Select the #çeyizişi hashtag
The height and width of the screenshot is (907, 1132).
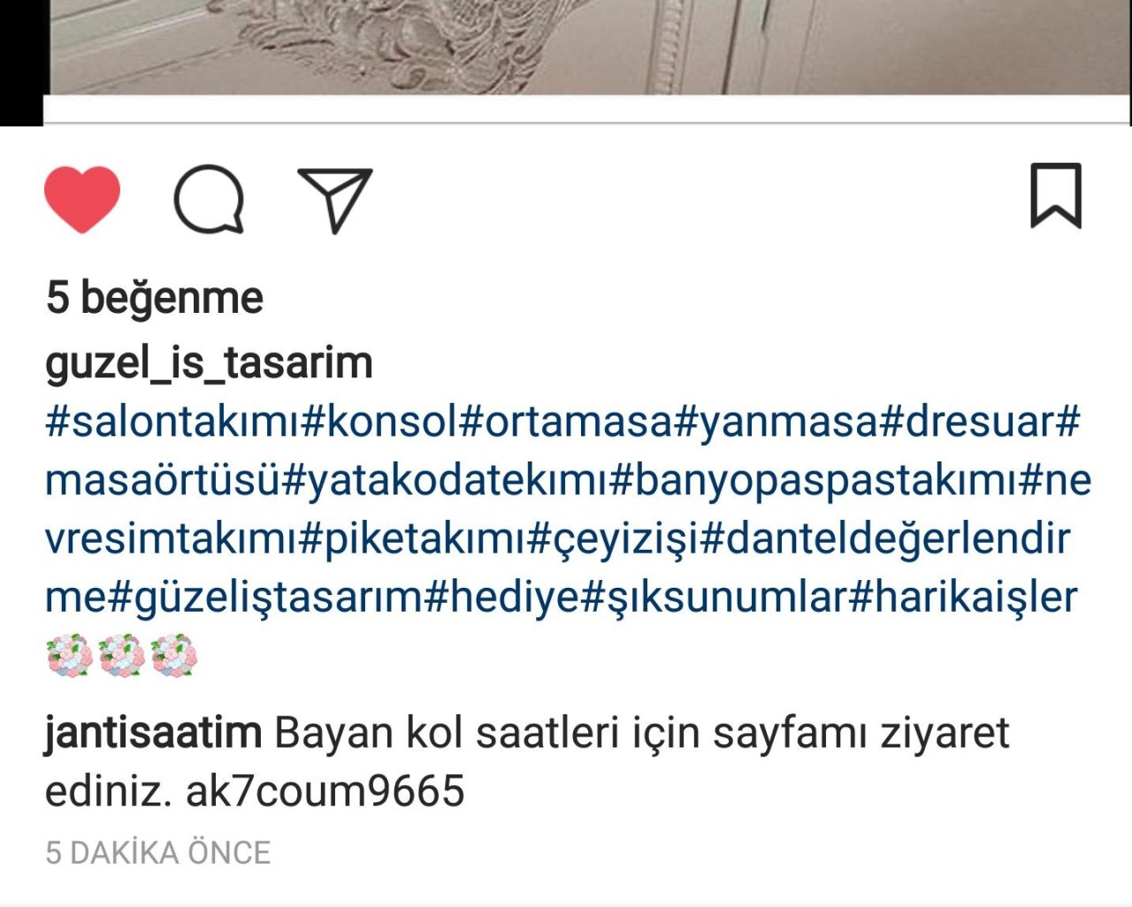coord(614,539)
